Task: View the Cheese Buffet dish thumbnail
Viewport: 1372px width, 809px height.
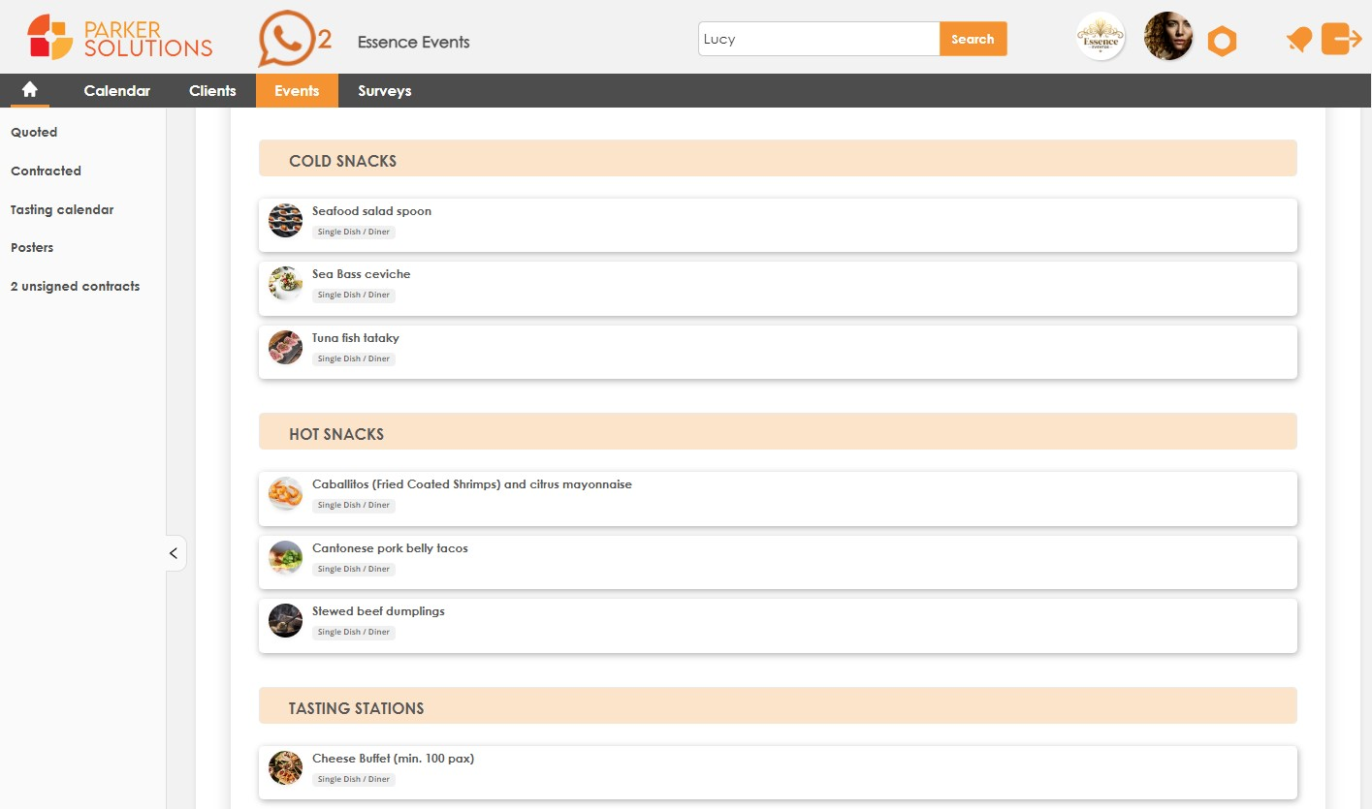Action: tap(285, 767)
